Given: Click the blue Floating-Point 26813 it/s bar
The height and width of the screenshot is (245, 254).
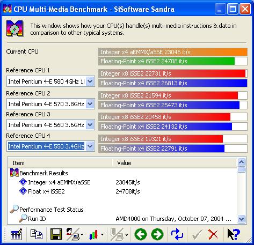Looking at the screenshot, I should [x=173, y=83].
